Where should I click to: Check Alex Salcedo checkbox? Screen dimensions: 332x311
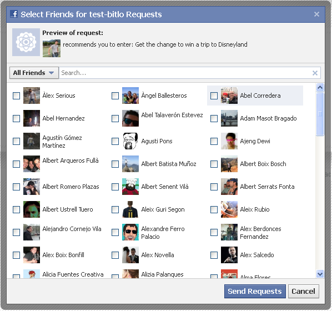coord(214,255)
